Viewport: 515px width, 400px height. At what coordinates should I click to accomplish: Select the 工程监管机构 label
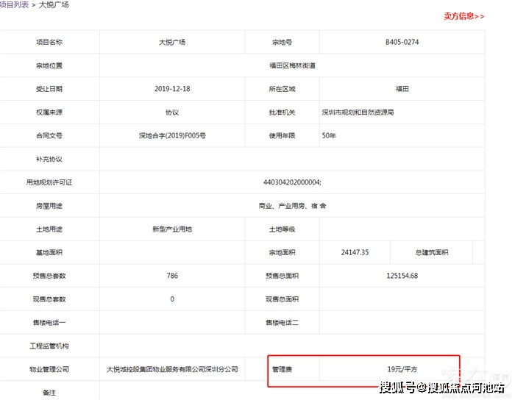[49, 346]
